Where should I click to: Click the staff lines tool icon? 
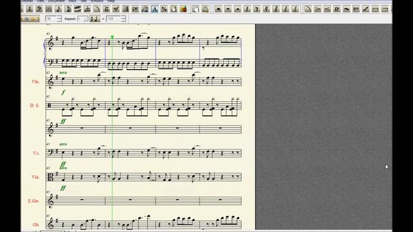pyautogui.click(x=126, y=9)
